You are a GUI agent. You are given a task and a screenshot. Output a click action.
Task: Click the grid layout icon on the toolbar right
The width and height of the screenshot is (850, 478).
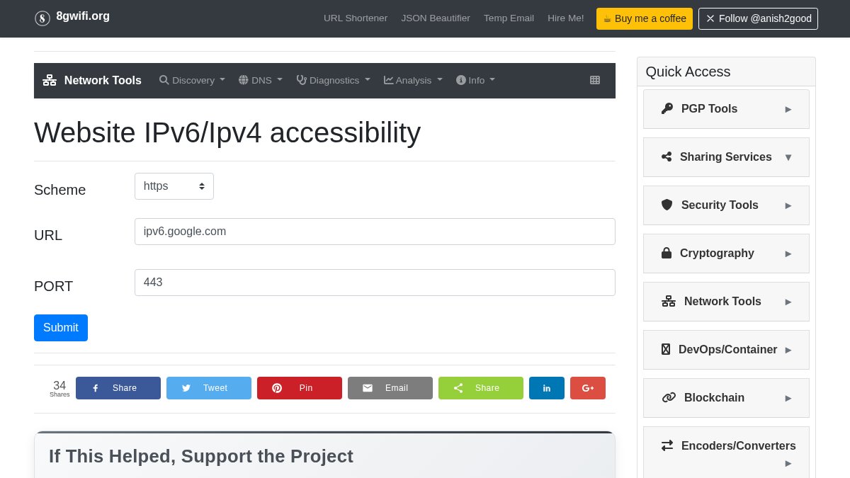click(595, 80)
